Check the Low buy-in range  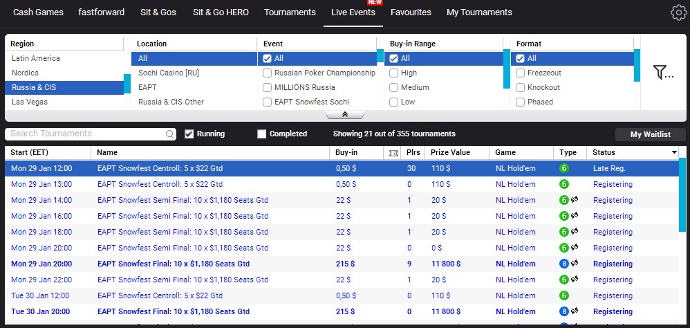[394, 102]
